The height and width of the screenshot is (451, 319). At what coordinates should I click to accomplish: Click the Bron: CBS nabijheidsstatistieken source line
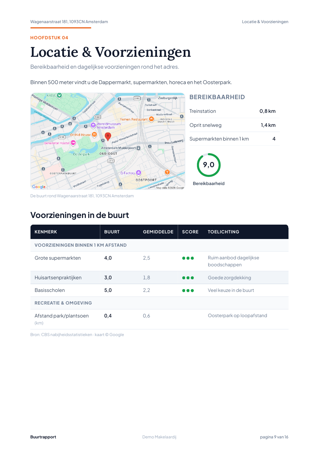point(77,335)
